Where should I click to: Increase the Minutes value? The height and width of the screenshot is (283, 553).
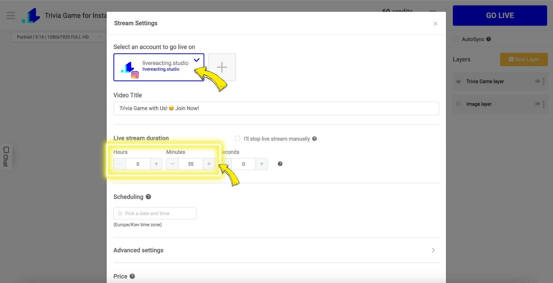(209, 164)
